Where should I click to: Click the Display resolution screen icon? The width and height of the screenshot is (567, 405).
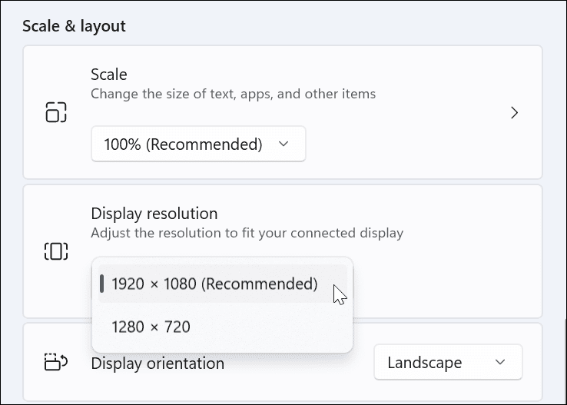(56, 251)
